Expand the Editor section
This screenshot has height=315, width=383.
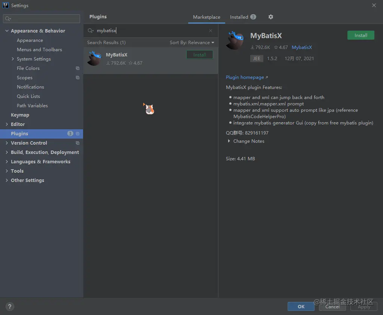(x=7, y=124)
